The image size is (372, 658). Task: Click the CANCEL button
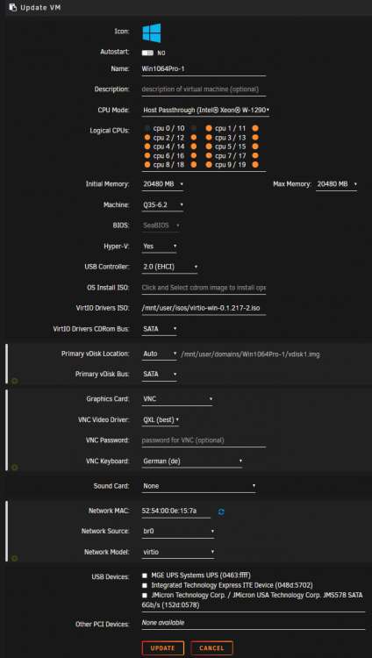pos(211,648)
